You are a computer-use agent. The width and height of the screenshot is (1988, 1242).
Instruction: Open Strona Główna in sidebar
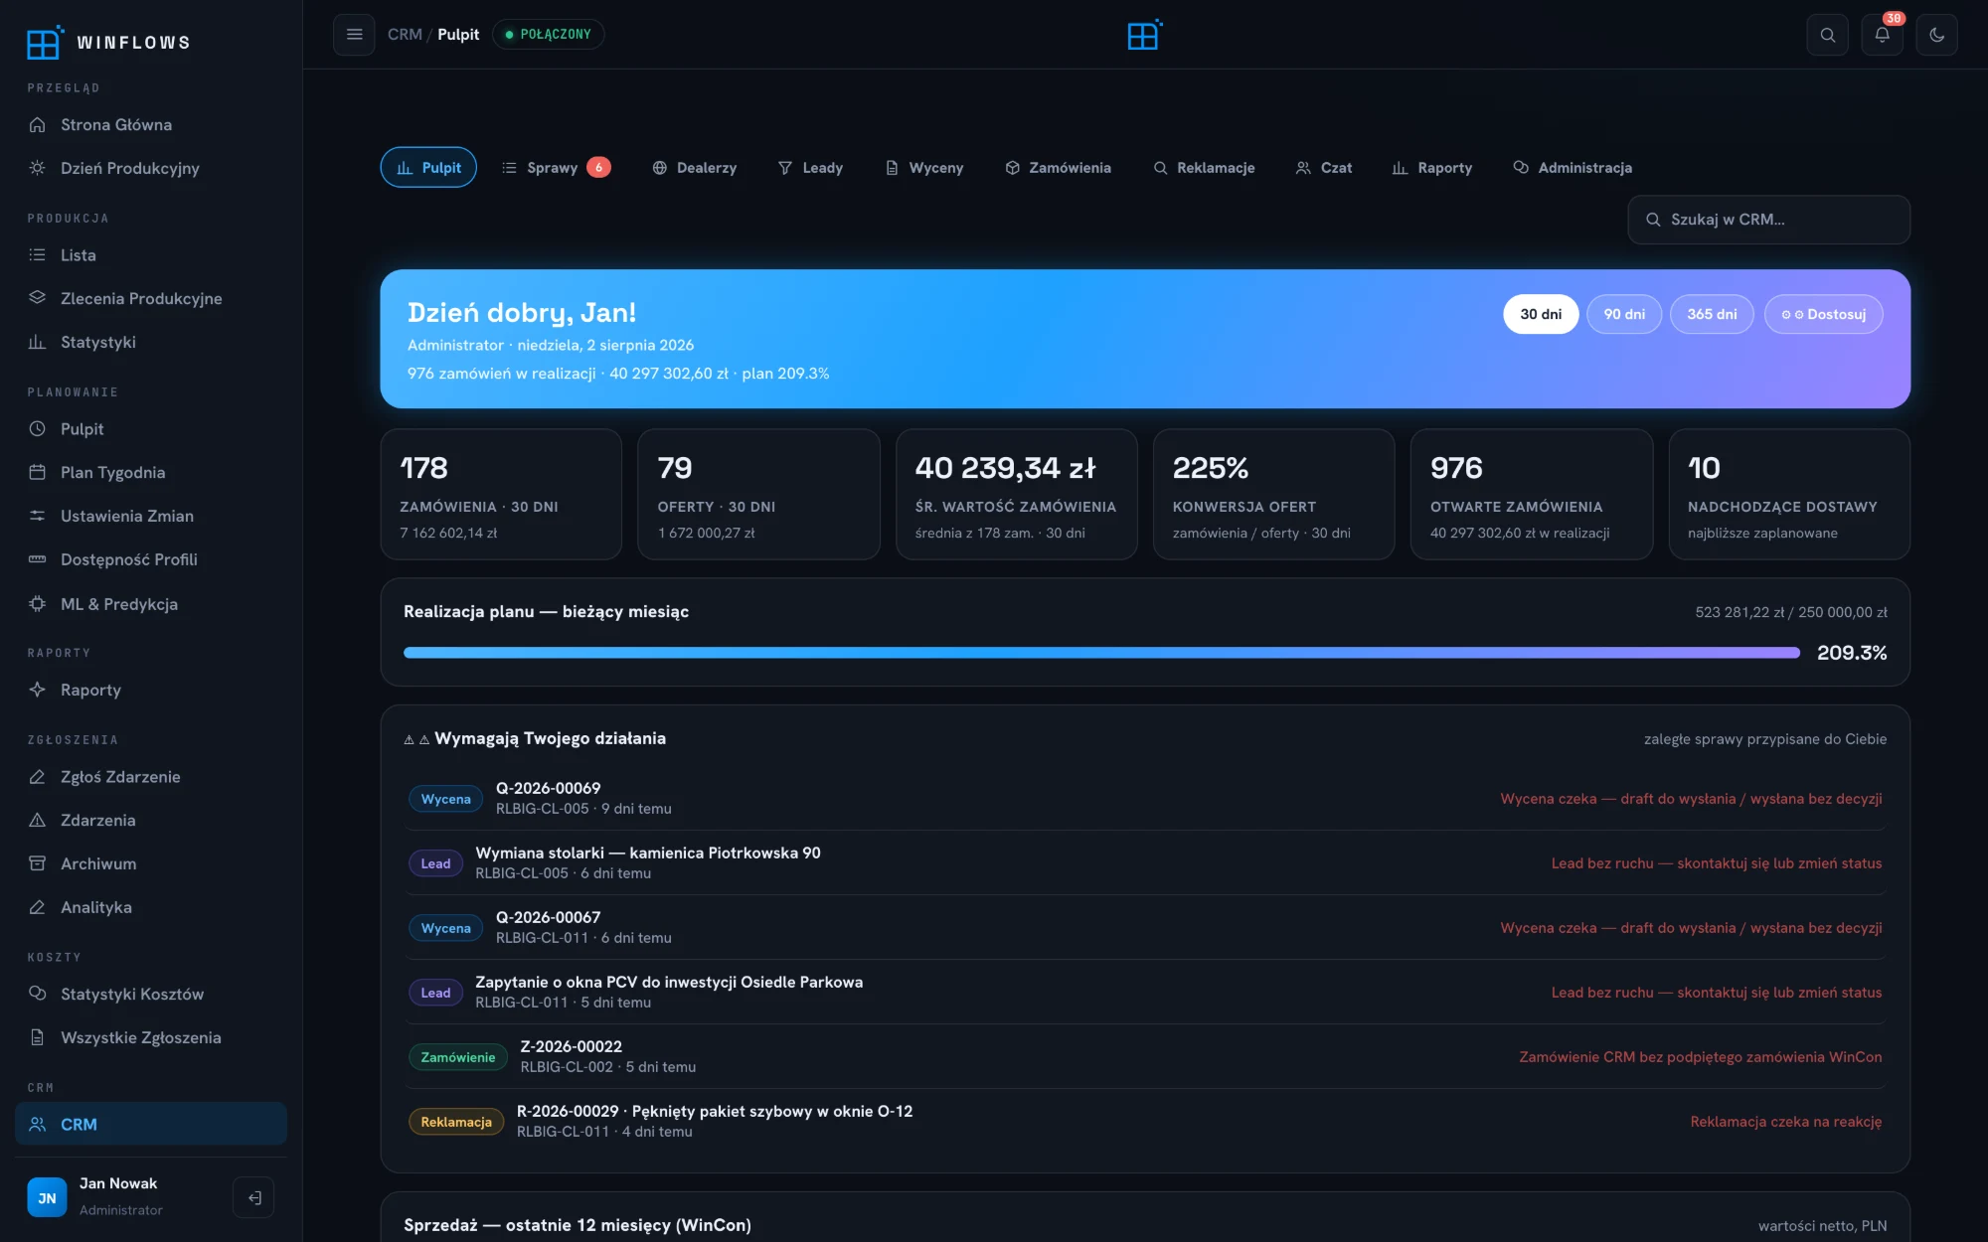[151, 125]
